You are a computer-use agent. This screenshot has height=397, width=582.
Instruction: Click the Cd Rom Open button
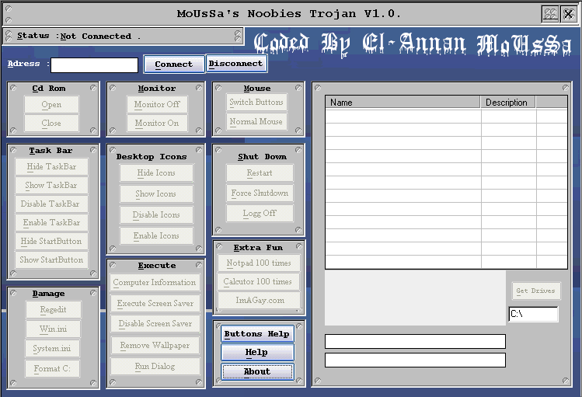pyautogui.click(x=52, y=105)
